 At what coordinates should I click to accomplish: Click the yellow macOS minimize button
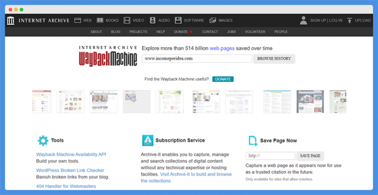click(16, 10)
